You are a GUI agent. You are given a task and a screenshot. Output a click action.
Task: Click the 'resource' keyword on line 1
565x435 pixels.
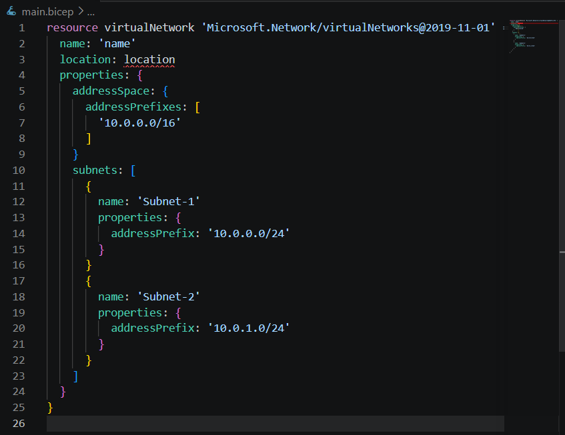72,27
